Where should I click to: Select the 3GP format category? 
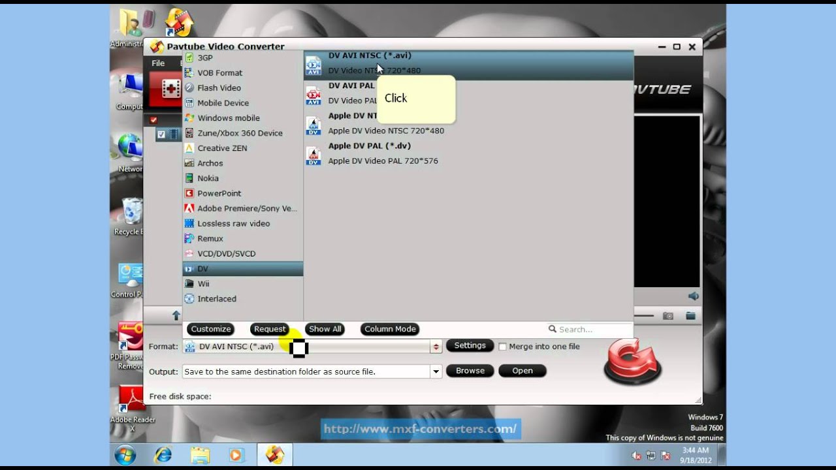click(x=243, y=57)
